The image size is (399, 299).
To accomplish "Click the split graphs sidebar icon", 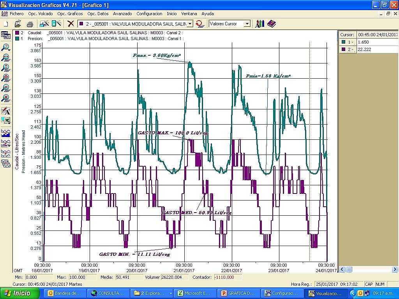I will point(6,153).
